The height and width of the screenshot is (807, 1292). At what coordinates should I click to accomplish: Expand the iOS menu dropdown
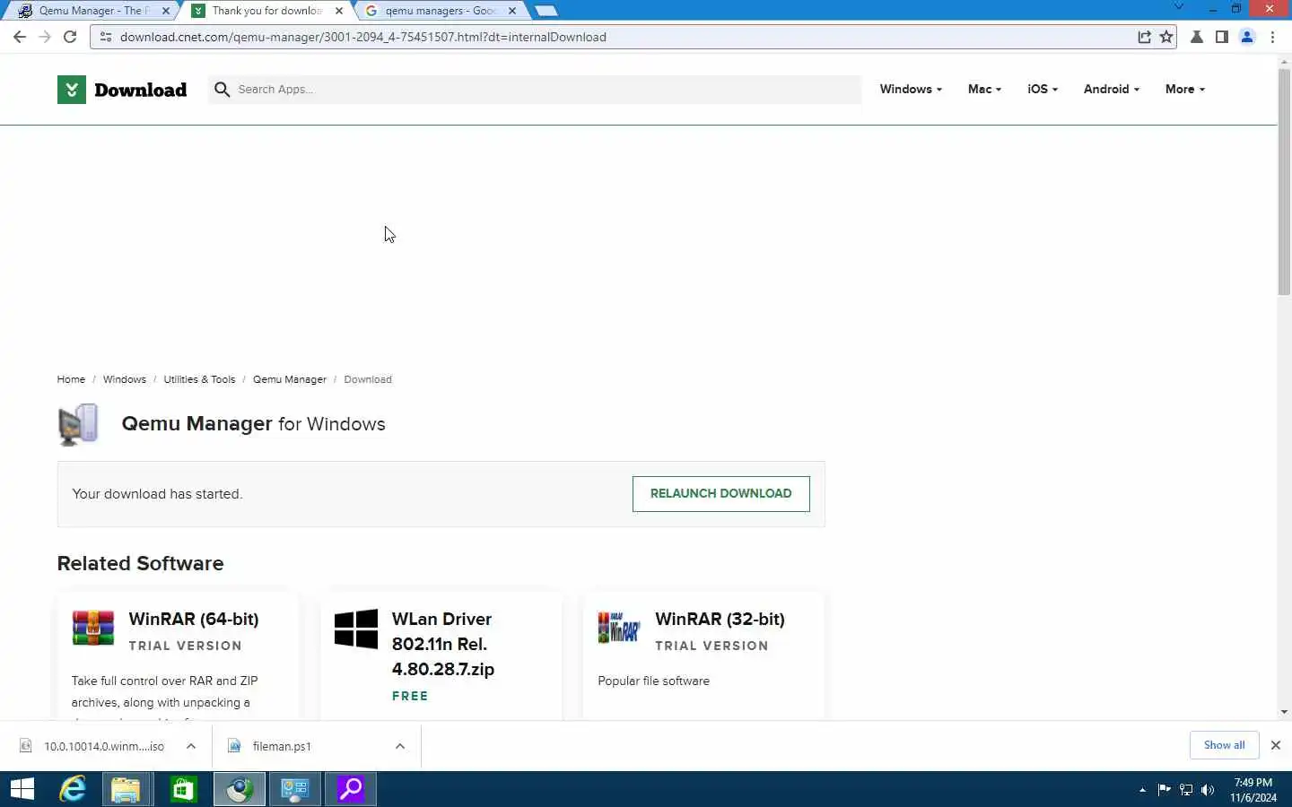coord(1043,90)
